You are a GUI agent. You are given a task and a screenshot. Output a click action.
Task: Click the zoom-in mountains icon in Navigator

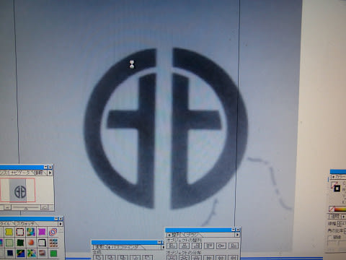pyautogui.click(x=45, y=207)
